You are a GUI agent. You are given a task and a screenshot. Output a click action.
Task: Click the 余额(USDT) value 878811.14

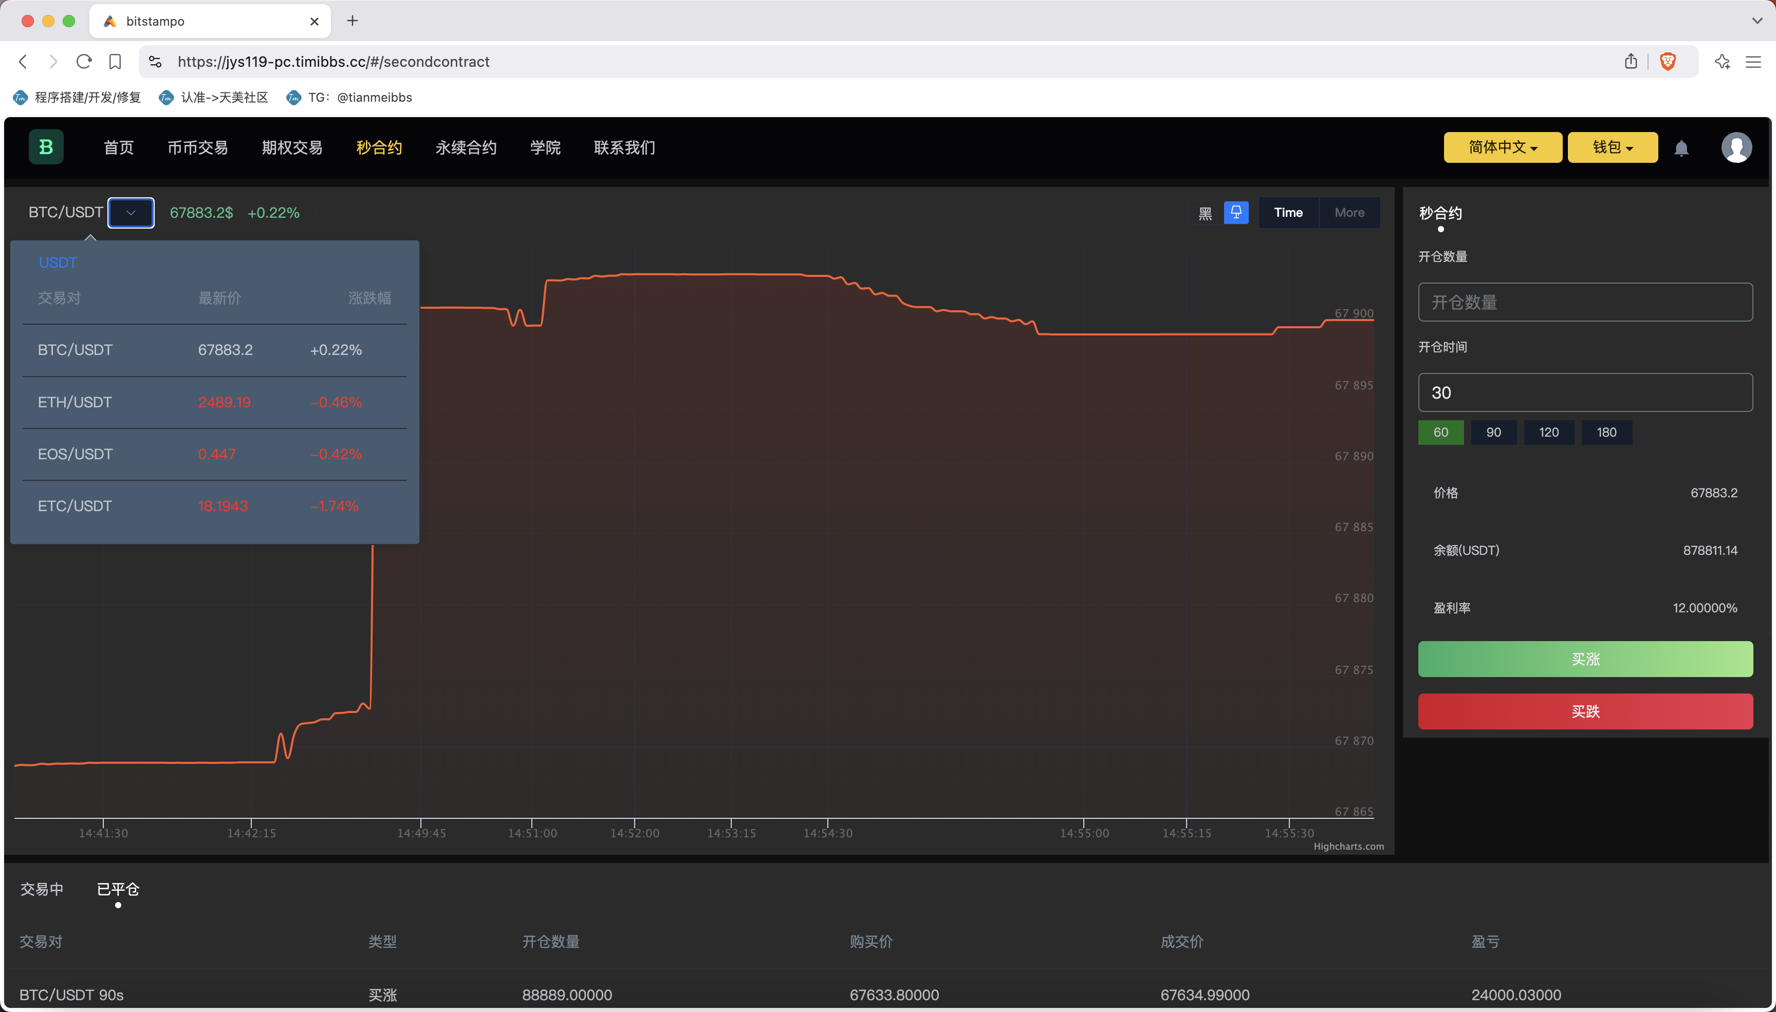pos(1710,551)
